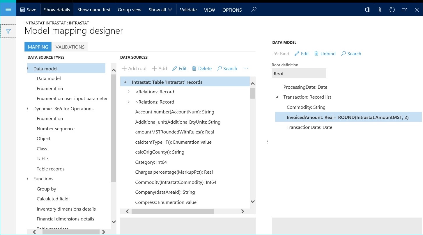Collapse the Functions group
423x235 pixels.
coord(28,179)
